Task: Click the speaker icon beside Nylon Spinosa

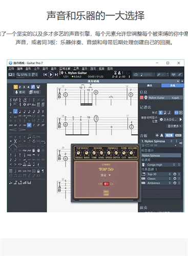Action: (181, 143)
